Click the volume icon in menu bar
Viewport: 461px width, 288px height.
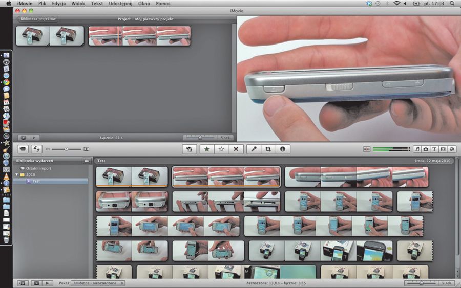[405, 3]
